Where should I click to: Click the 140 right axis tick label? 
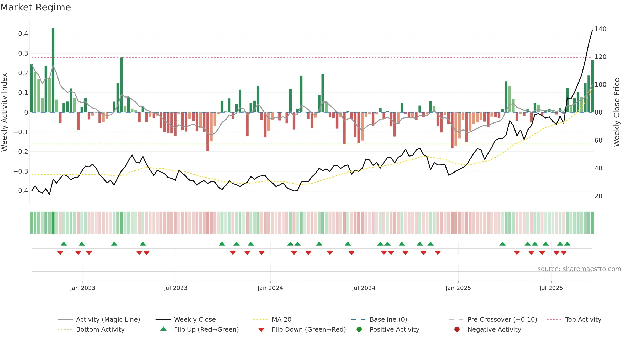tap(600, 29)
